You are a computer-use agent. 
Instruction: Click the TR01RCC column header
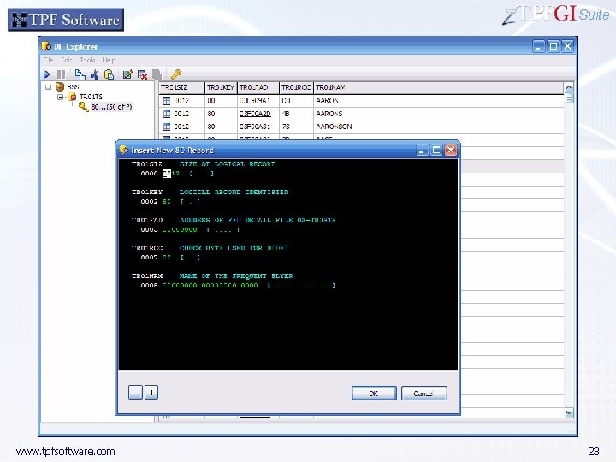click(x=296, y=87)
